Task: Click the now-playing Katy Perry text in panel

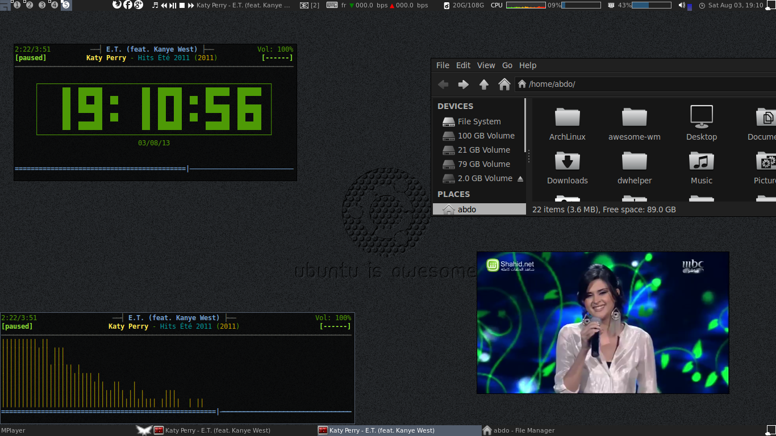Action: [243, 5]
